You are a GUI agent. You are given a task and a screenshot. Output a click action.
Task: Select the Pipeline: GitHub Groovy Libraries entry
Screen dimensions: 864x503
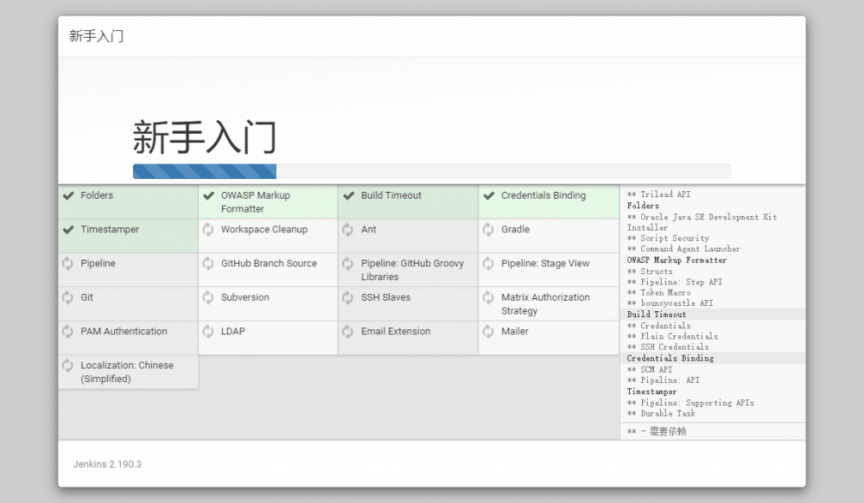coord(404,270)
